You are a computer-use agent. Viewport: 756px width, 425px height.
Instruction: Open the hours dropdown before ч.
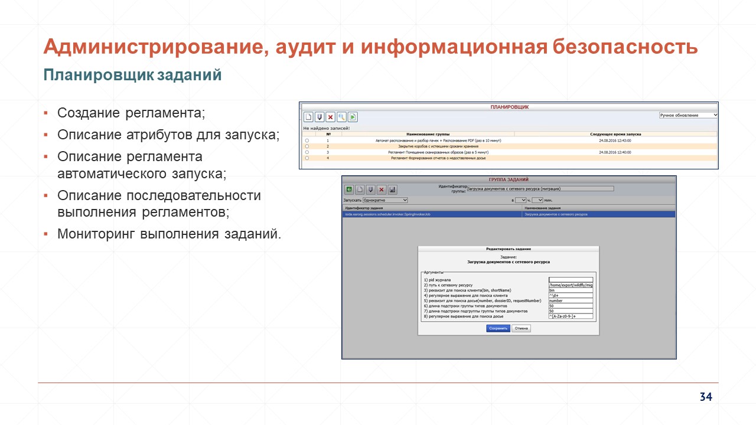(520, 201)
